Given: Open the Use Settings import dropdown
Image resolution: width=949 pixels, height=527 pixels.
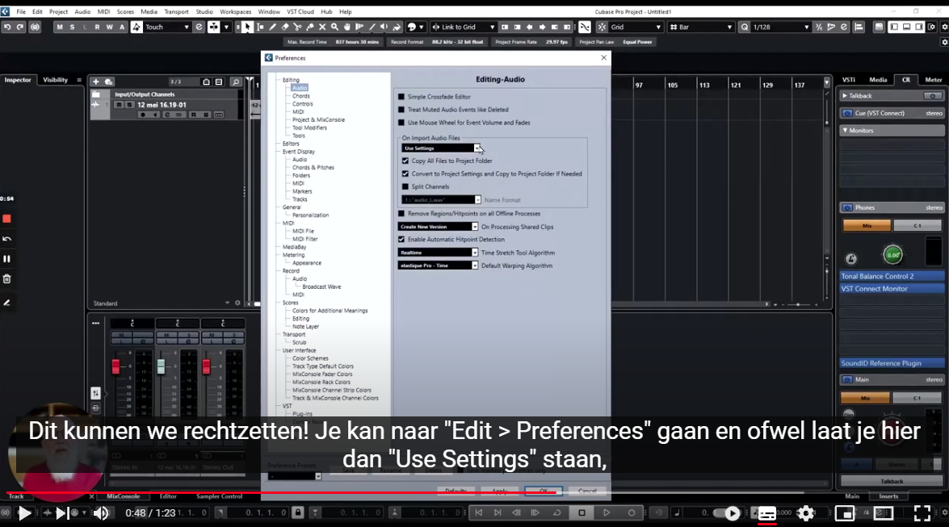Looking at the screenshot, I should click(441, 148).
